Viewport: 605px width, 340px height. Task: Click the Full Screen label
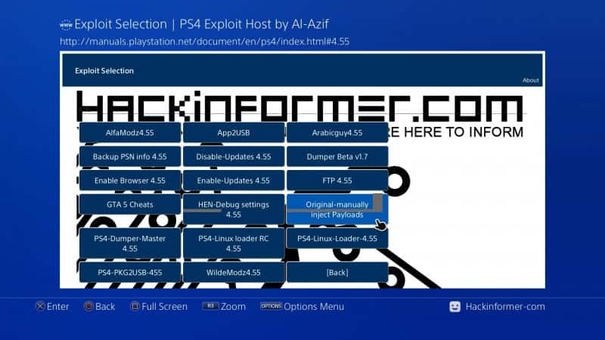pos(164,307)
